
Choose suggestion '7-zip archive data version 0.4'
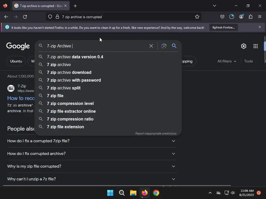point(108,57)
